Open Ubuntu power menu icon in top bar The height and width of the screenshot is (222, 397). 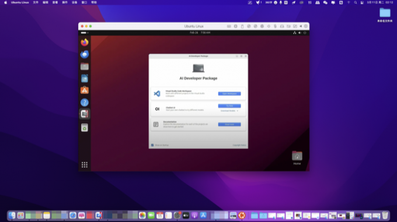click(305, 33)
